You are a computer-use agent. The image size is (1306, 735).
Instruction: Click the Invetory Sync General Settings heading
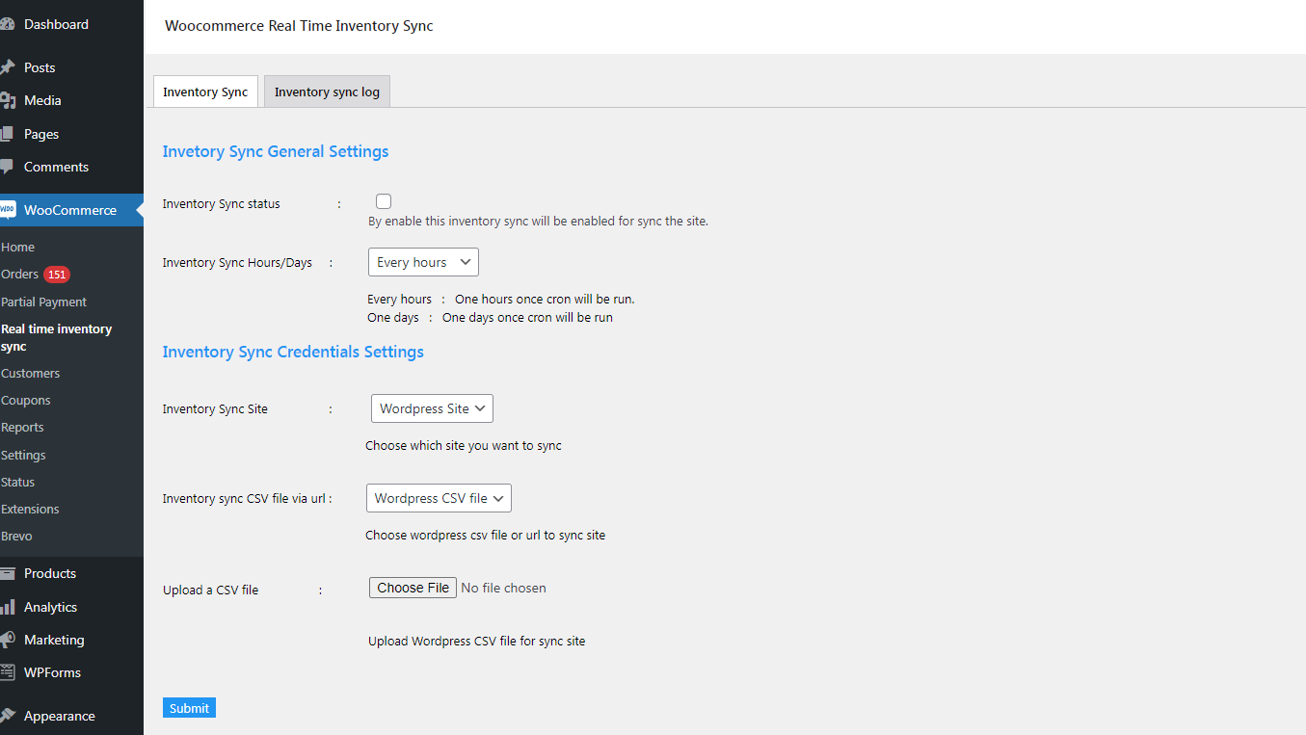[x=276, y=151]
